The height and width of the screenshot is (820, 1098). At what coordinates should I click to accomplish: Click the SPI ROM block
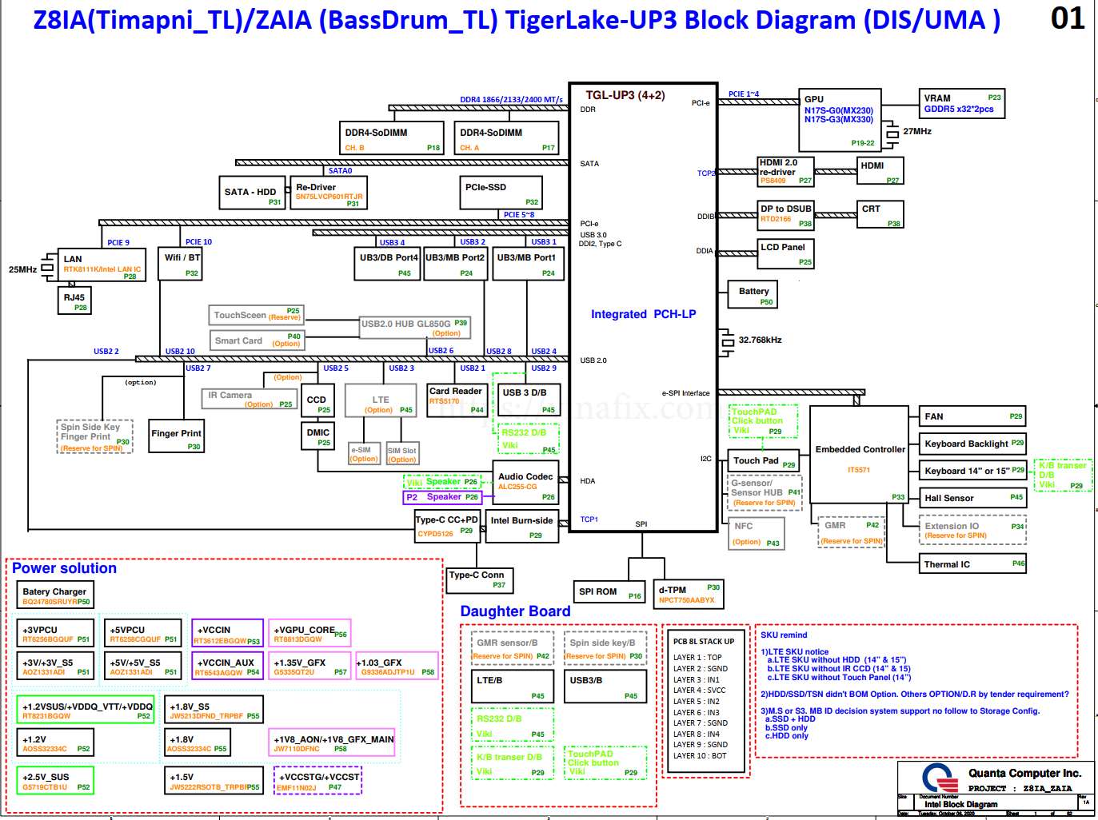(x=609, y=592)
